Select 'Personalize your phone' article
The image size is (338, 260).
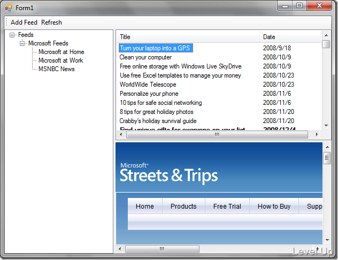pos(149,94)
